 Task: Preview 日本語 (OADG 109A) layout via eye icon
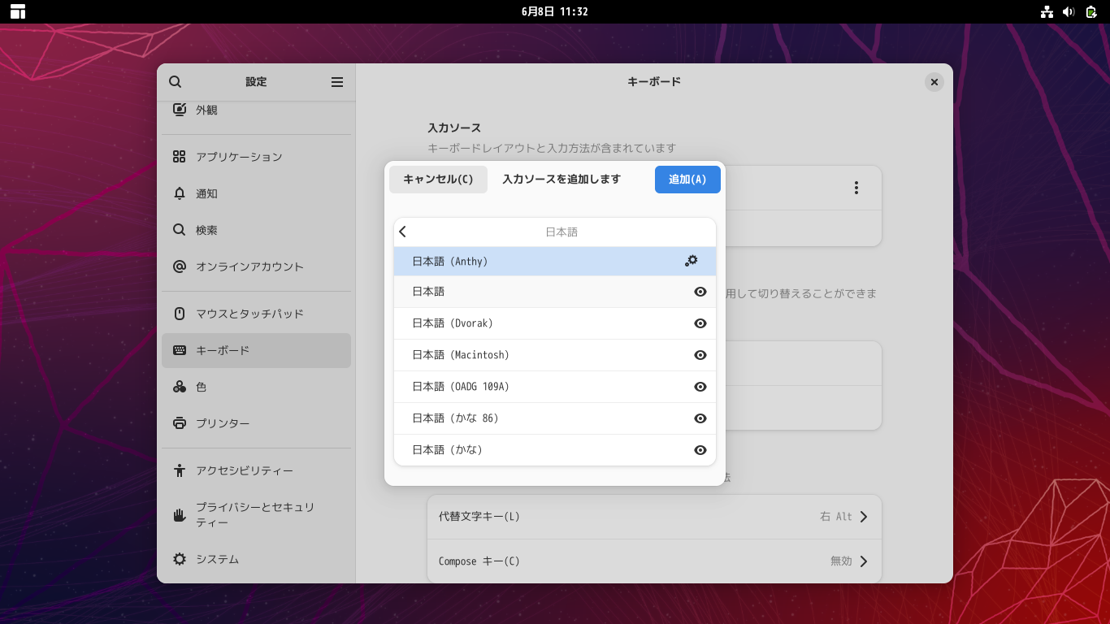(x=700, y=387)
